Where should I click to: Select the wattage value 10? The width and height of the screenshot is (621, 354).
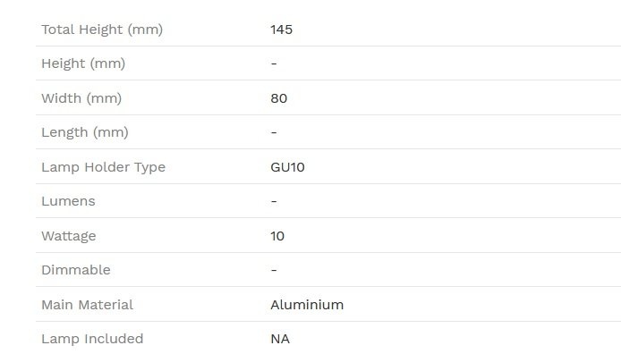tap(277, 236)
